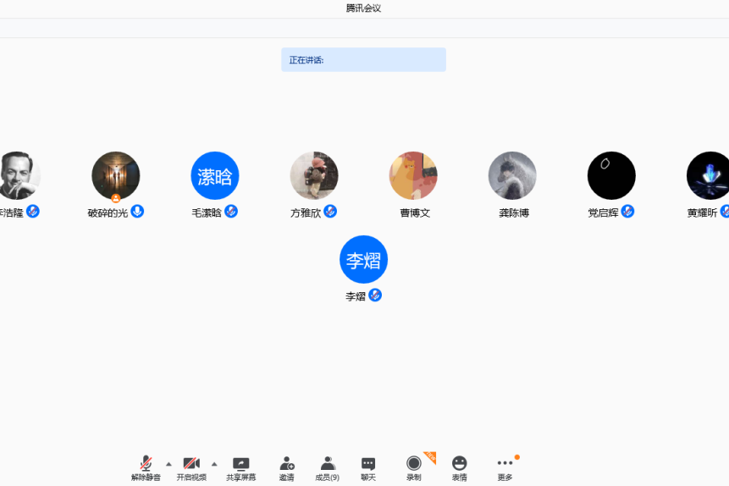This screenshot has width=729, height=486.
Task: Click the mic icon next to 破碎的光
Action: 137,212
